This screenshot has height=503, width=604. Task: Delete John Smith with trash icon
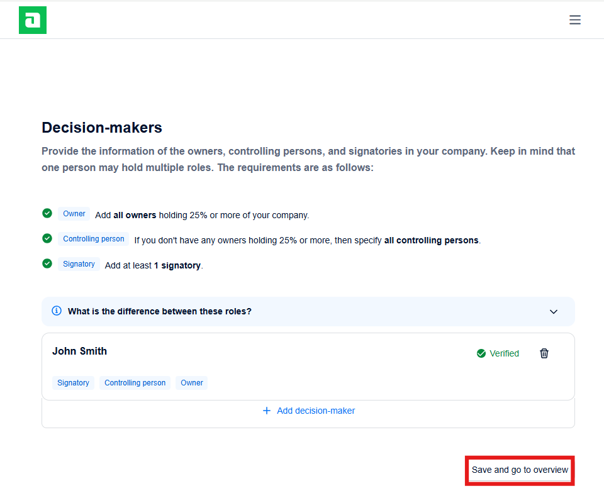[x=544, y=353]
